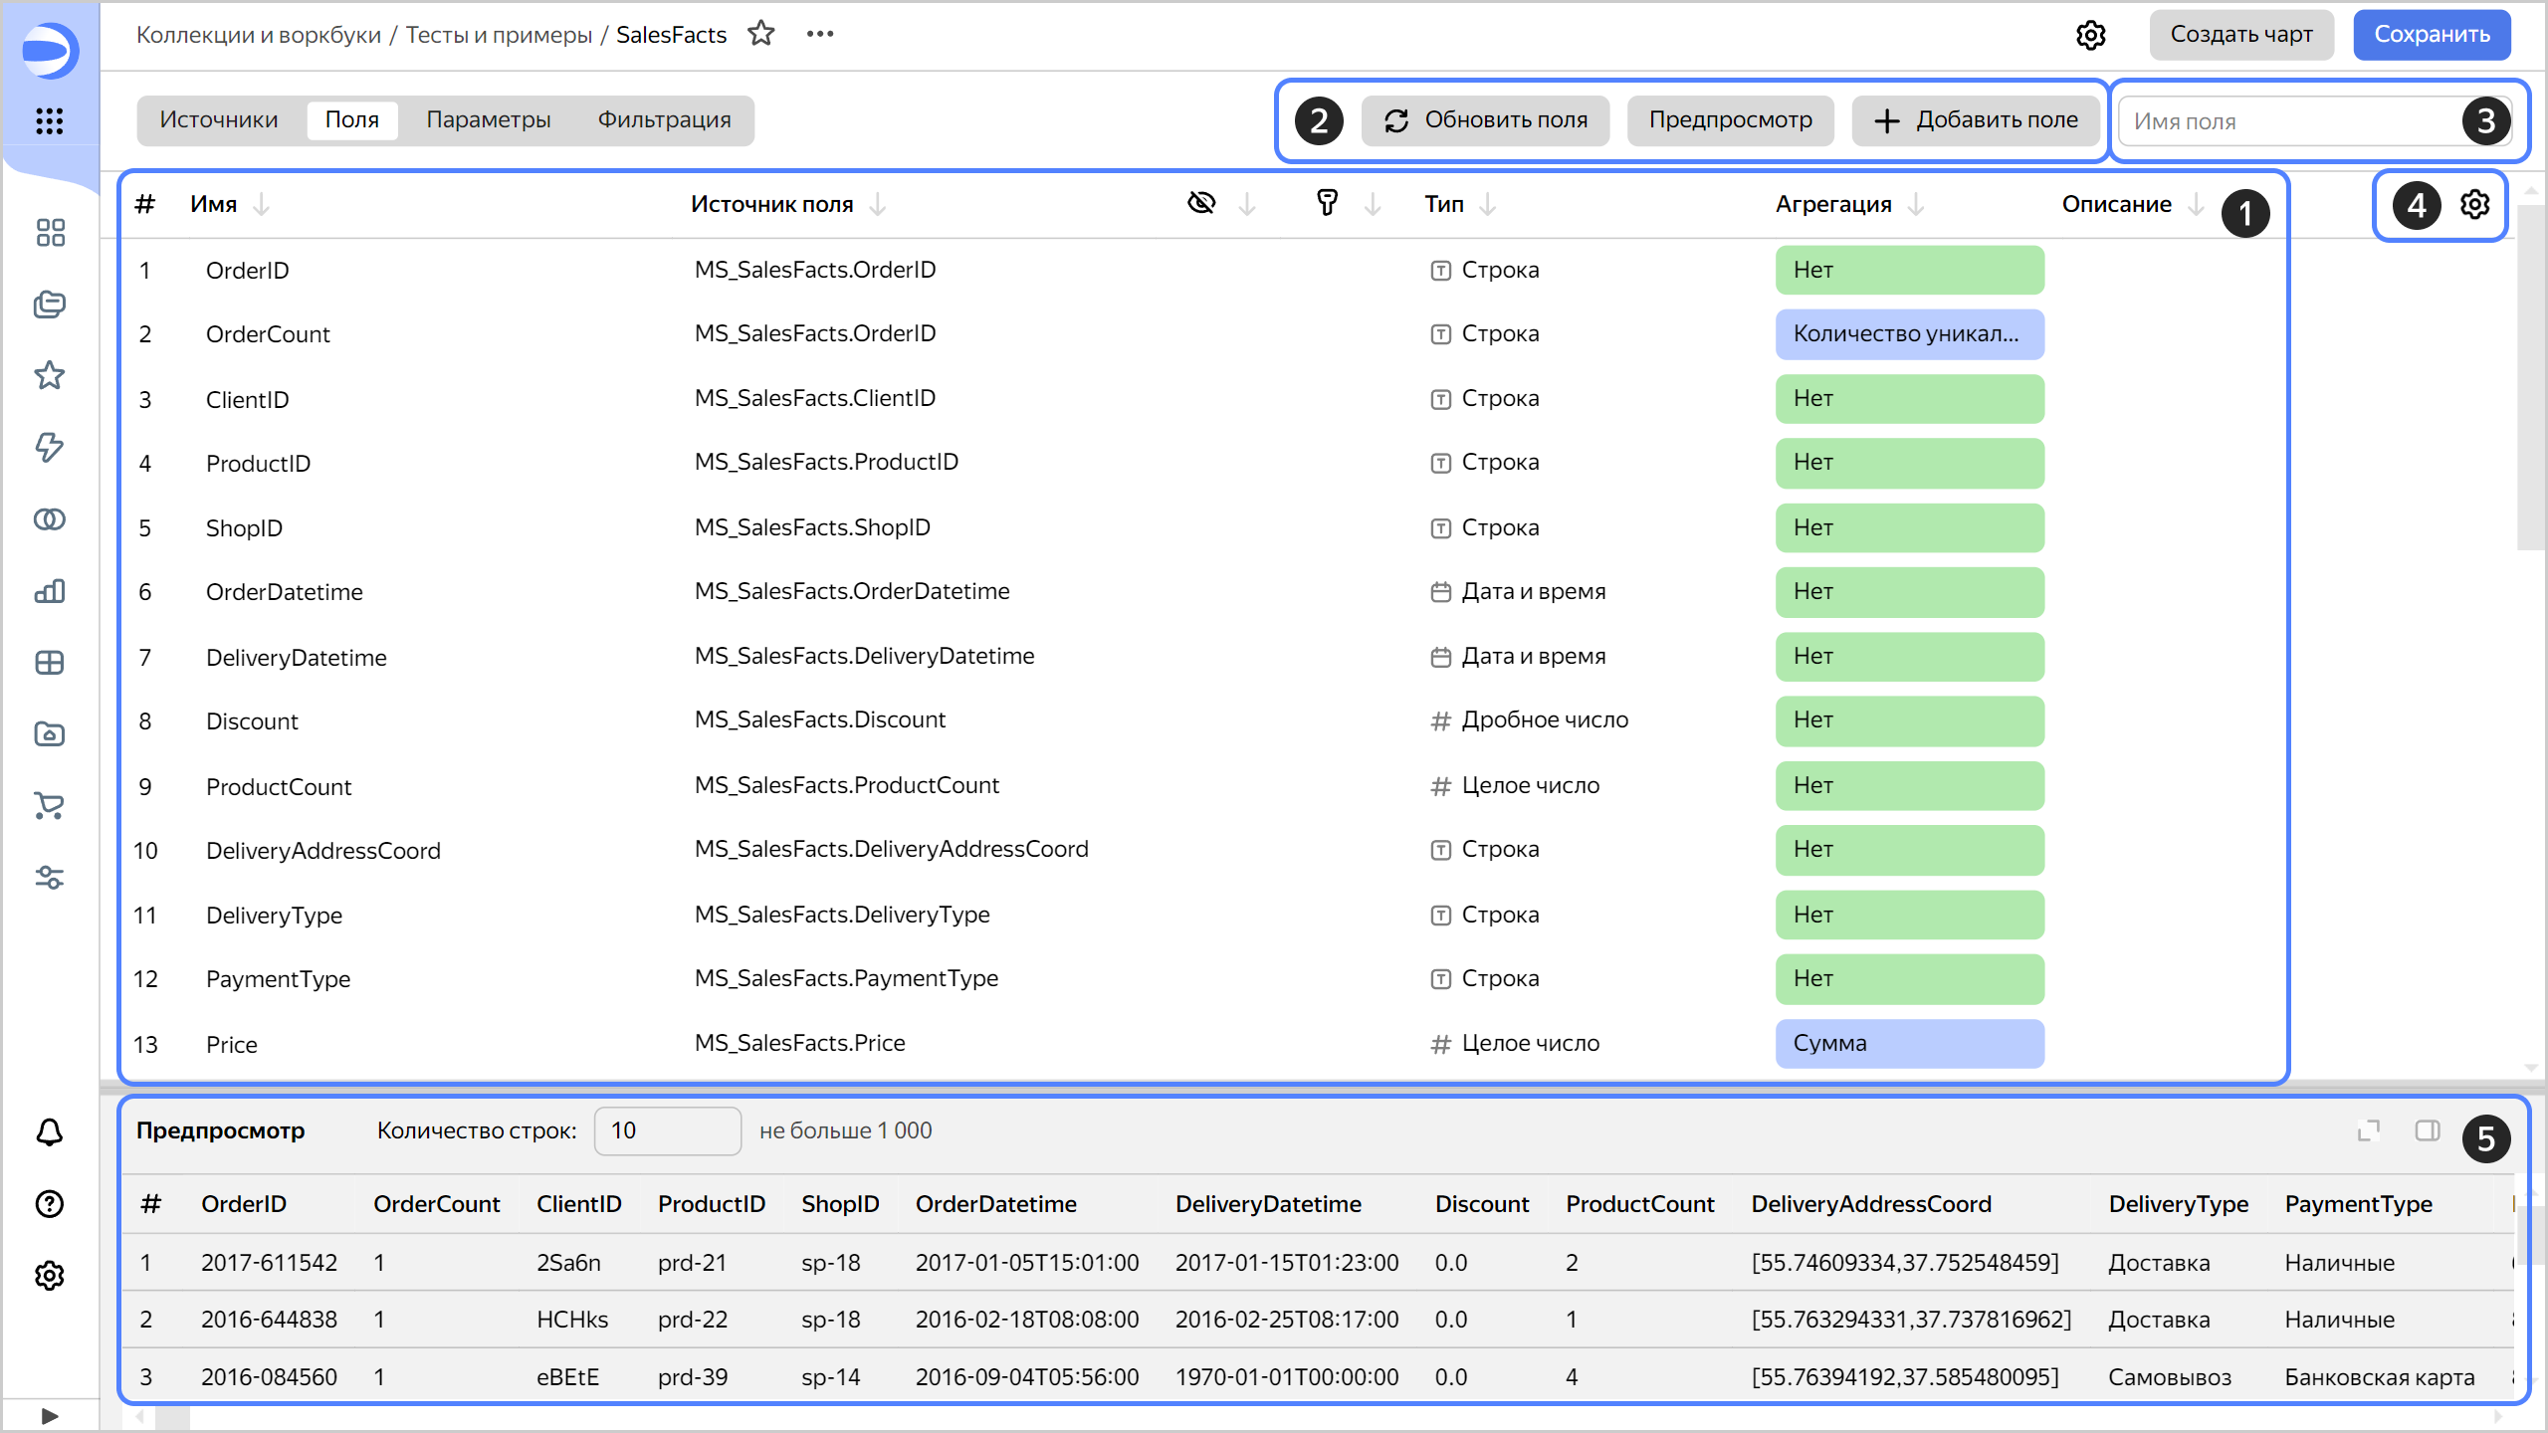Expand preview panel to full size
Viewport: 2548px width, 1433px height.
point(2369,1130)
